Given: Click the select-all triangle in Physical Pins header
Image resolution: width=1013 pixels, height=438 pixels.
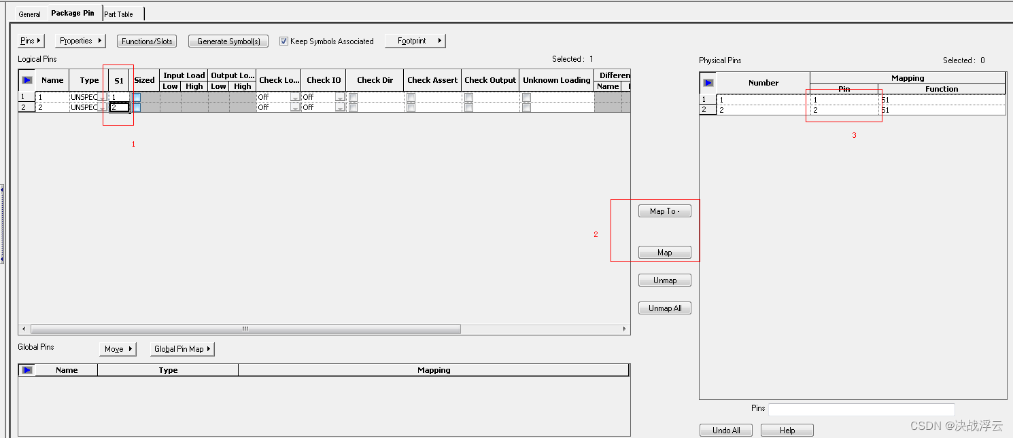Looking at the screenshot, I should pos(708,82).
